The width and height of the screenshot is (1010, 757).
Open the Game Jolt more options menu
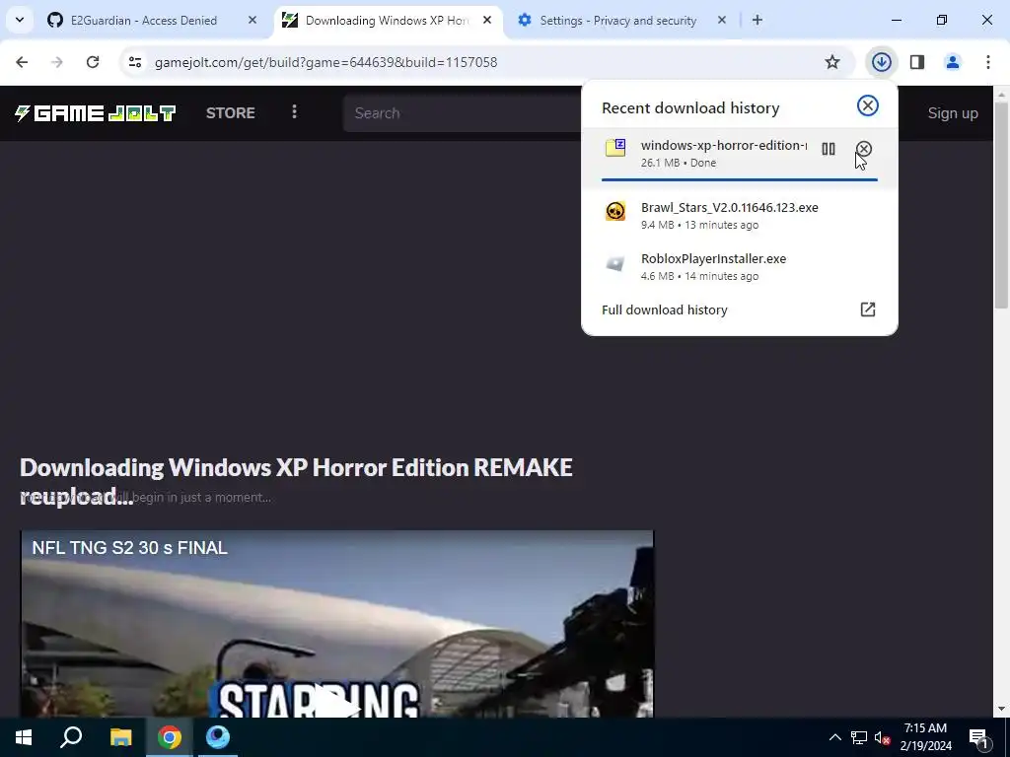(294, 112)
